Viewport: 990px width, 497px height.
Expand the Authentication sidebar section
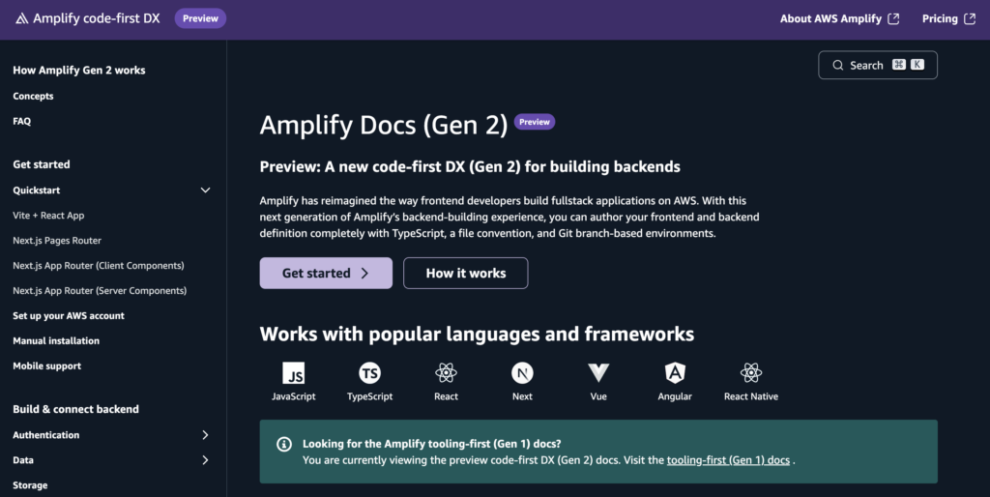pyautogui.click(x=205, y=435)
